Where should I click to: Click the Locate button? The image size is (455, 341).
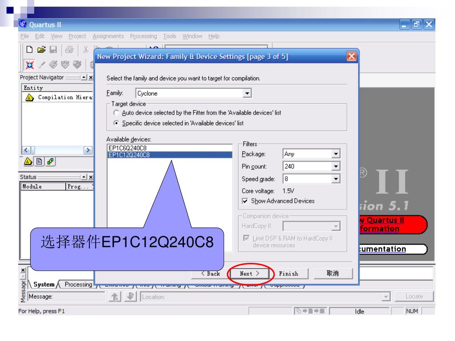click(414, 296)
